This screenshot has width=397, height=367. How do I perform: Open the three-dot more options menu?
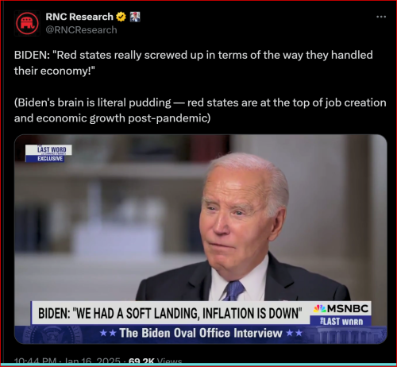tap(381, 17)
